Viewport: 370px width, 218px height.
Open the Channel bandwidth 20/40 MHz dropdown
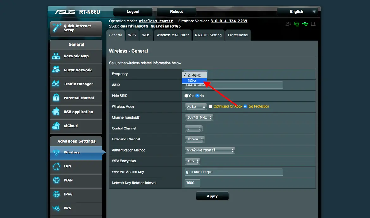click(199, 117)
